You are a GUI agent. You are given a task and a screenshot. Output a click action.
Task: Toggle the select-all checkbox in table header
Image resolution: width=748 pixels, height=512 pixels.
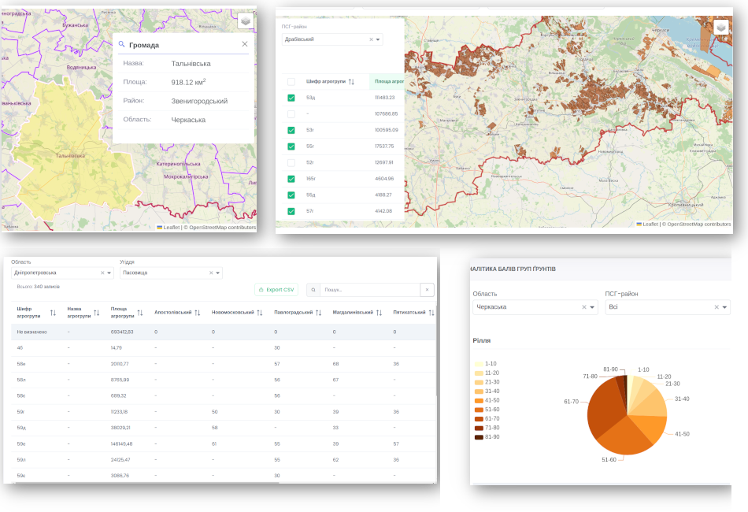291,81
